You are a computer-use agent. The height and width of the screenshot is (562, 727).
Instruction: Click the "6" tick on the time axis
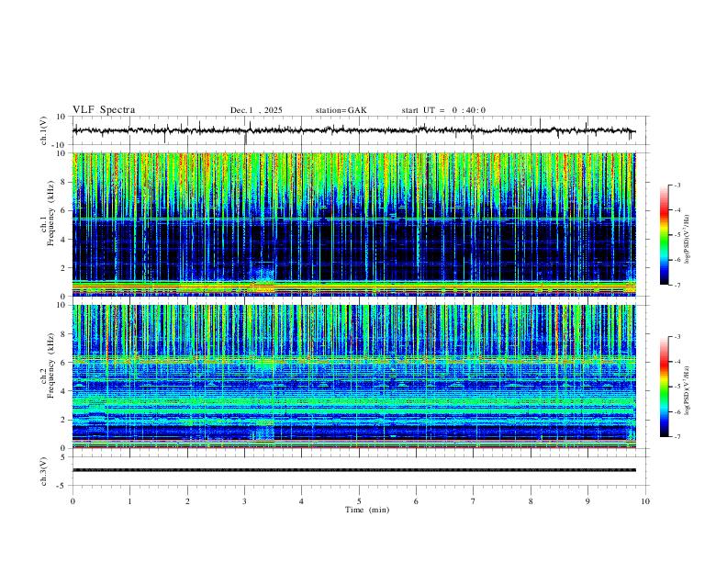tap(416, 501)
